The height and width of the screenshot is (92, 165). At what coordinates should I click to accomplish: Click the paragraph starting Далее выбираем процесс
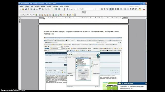point(82,32)
